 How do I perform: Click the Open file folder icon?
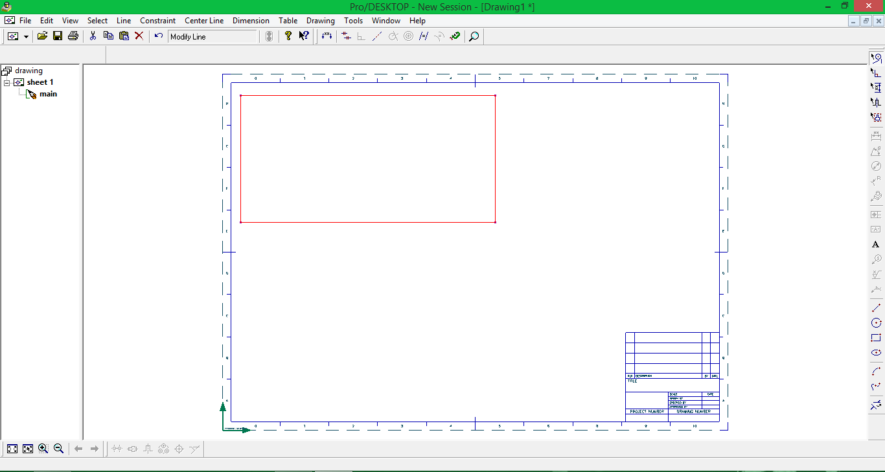pyautogui.click(x=42, y=36)
